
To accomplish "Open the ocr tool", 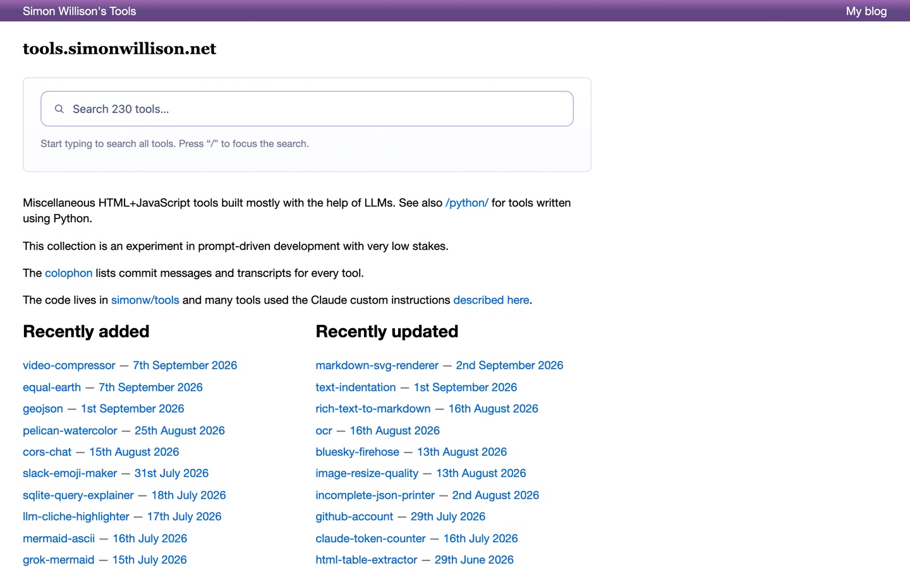I will tap(324, 431).
